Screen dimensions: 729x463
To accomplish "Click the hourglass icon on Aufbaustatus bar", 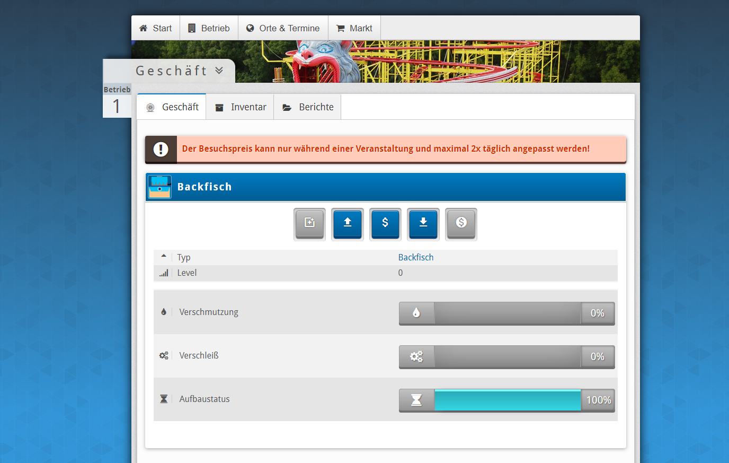I will [x=416, y=400].
